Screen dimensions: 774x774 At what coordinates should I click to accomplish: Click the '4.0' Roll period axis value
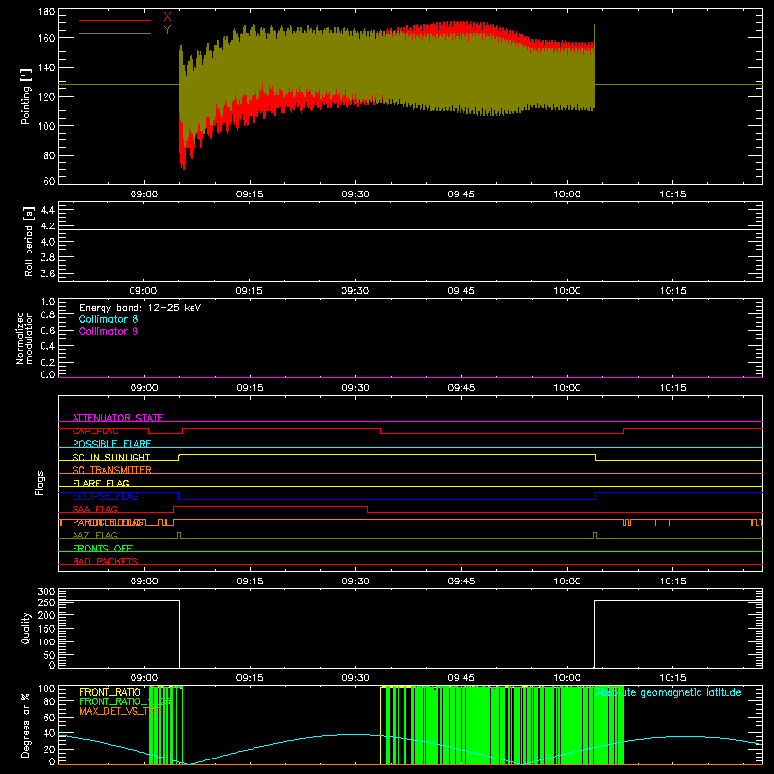(47, 242)
